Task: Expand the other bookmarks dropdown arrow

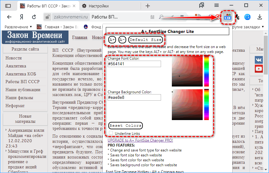Action: tap(263, 27)
